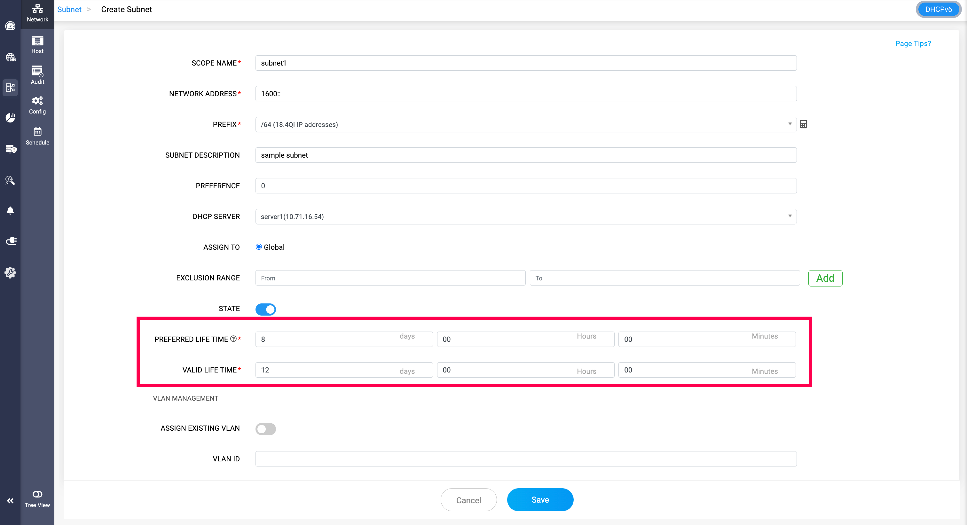Open the subnet calculator icon next to Prefix
Viewport: 967px width, 525px height.
[x=803, y=124]
